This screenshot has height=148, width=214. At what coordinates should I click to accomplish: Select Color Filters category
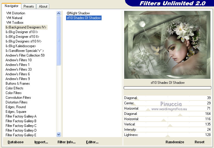coord(14,93)
